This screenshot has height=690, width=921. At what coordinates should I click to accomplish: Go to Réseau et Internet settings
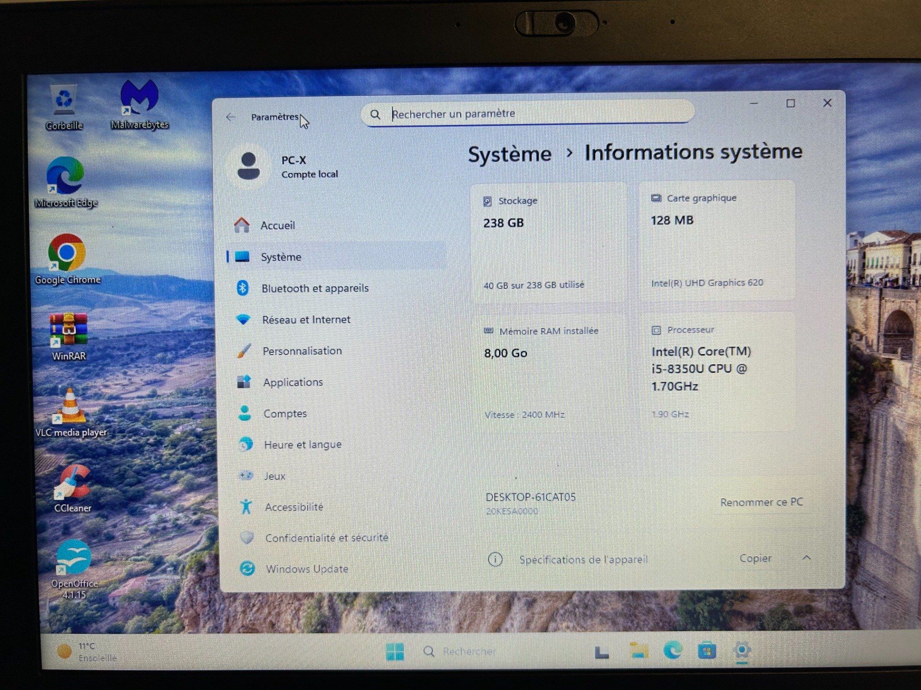(x=306, y=320)
